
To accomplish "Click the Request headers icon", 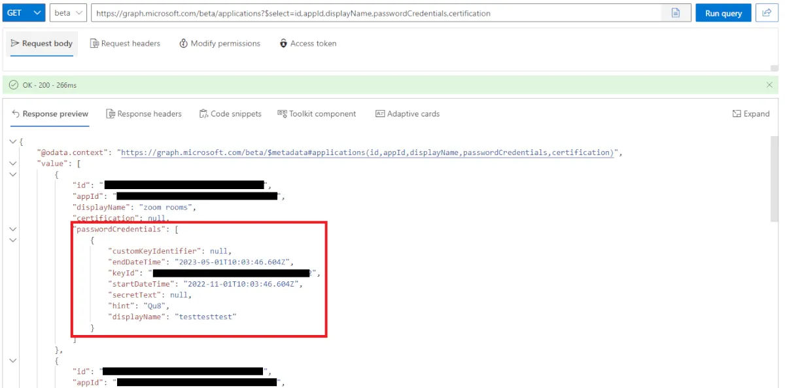I will click(x=95, y=44).
